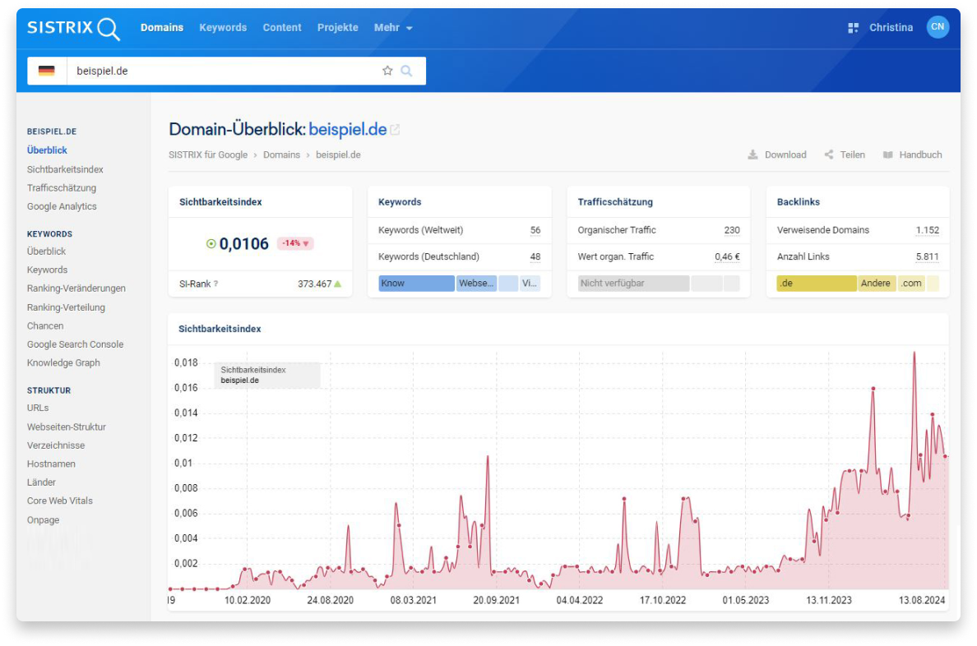This screenshot has height=646, width=977.
Task: Open Chancen in the sidebar
Action: (45, 326)
